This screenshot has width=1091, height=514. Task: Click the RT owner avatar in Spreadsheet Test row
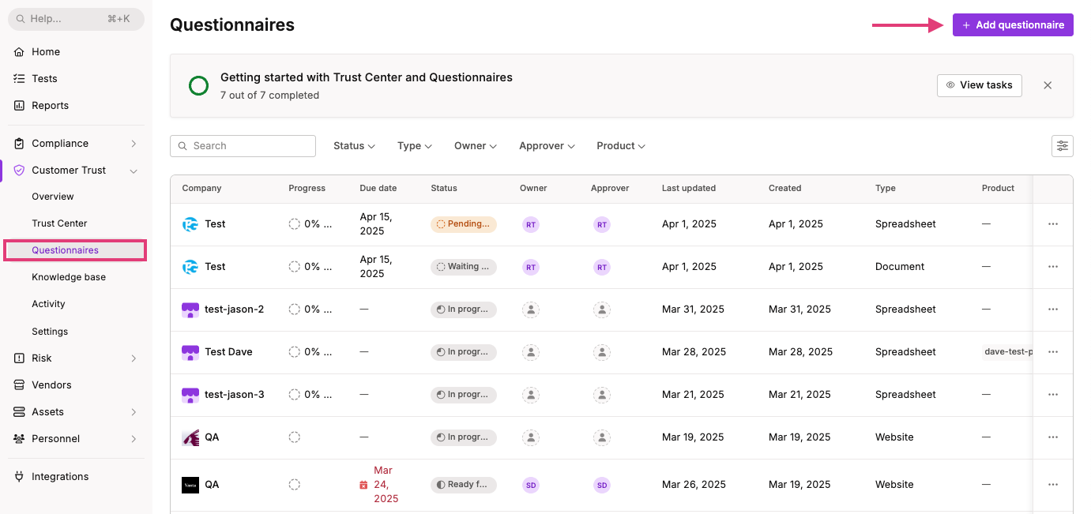tap(531, 224)
